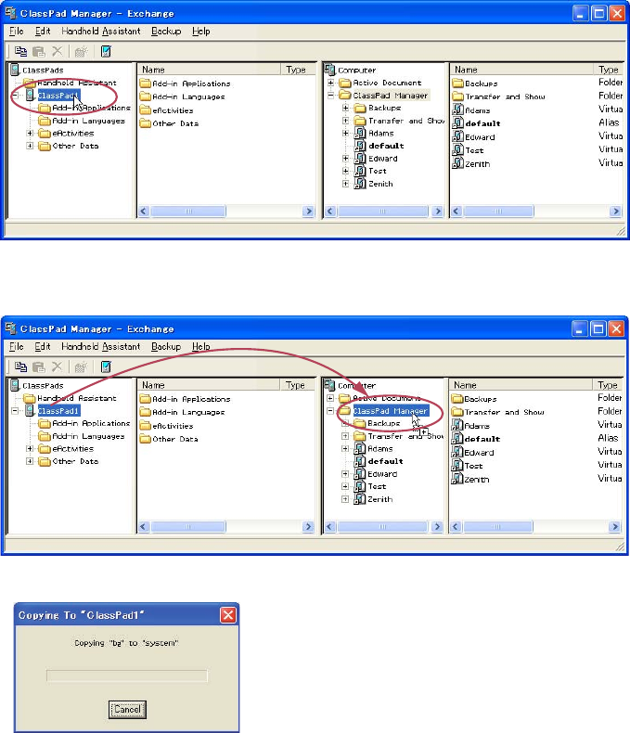
Task: Click Adams in lower window right Name list
Action: (477, 426)
